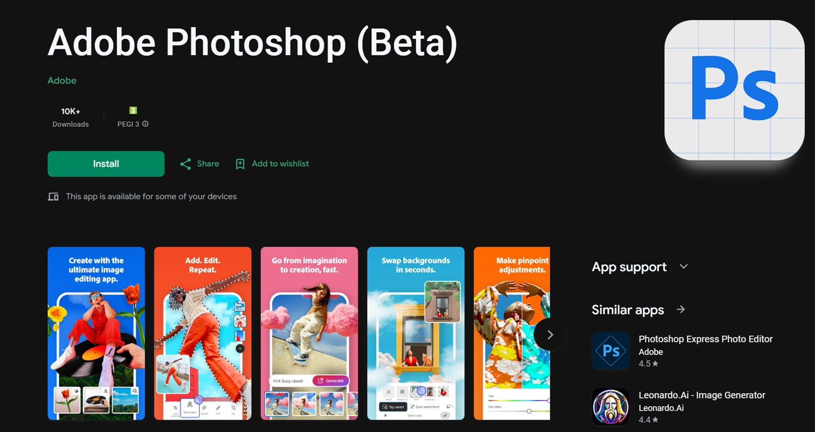Open Photoshop Express Photo Editor title
The height and width of the screenshot is (432, 815).
(705, 339)
